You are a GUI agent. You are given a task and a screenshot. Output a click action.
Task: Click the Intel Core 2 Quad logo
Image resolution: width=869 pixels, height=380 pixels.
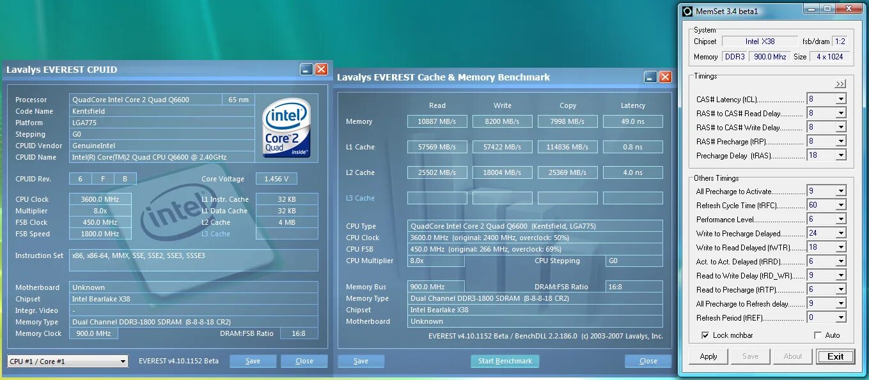pos(286,127)
